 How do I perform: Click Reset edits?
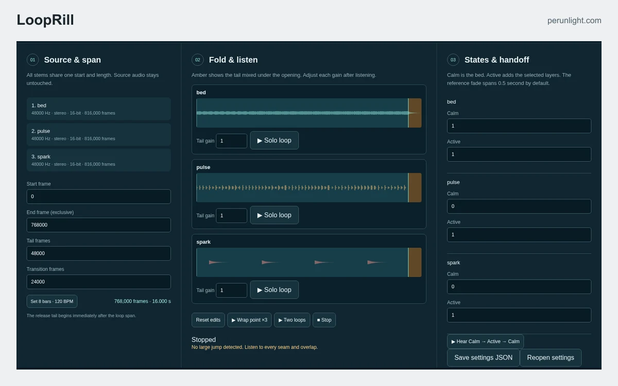point(208,320)
